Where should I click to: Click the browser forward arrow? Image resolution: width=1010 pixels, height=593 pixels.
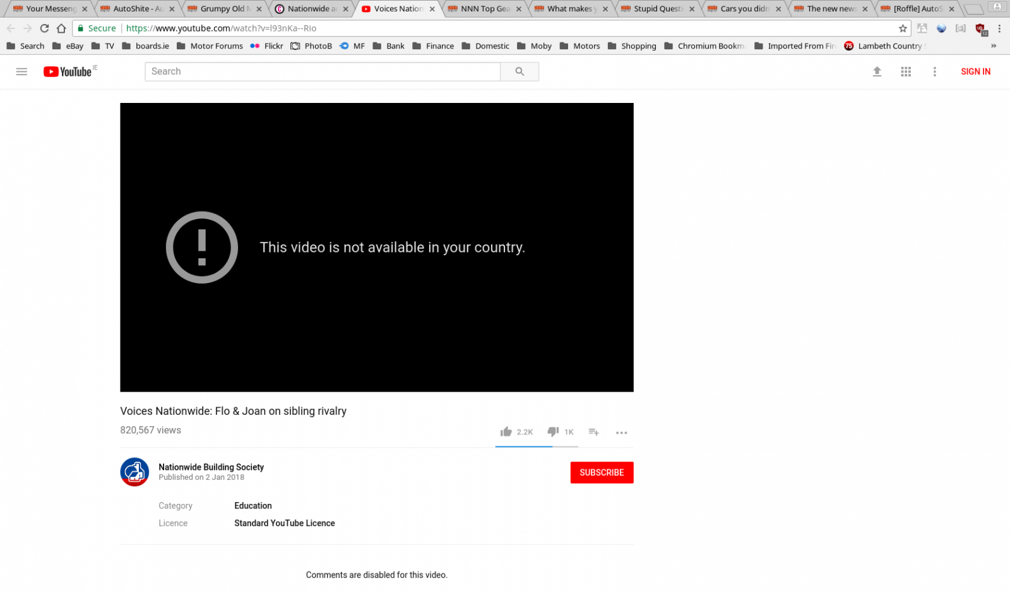coord(27,28)
